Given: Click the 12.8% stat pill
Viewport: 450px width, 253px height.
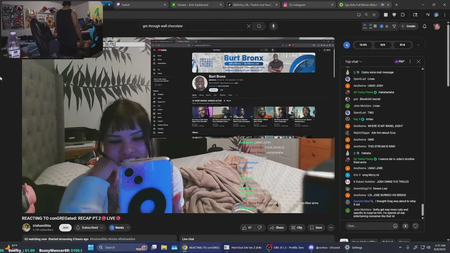Looking at the screenshot, I should pos(363,45).
